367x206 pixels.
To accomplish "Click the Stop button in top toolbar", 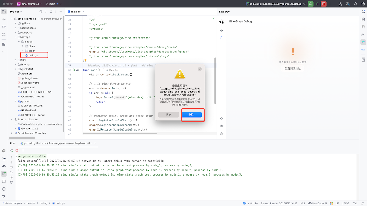I will tap(323, 4).
